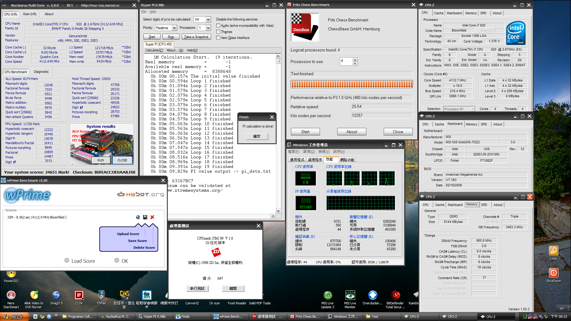Screen dimensions: 571x321
Task: Click Start in Fritz Chess Benchmark
Action: pyautogui.click(x=305, y=132)
